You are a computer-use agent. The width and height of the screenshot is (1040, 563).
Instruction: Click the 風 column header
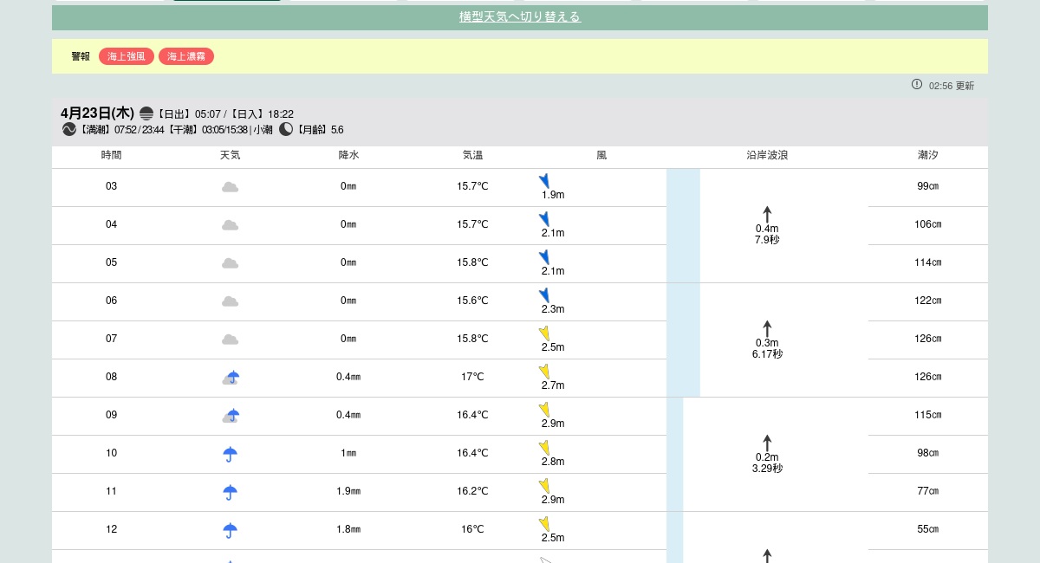[x=601, y=156]
